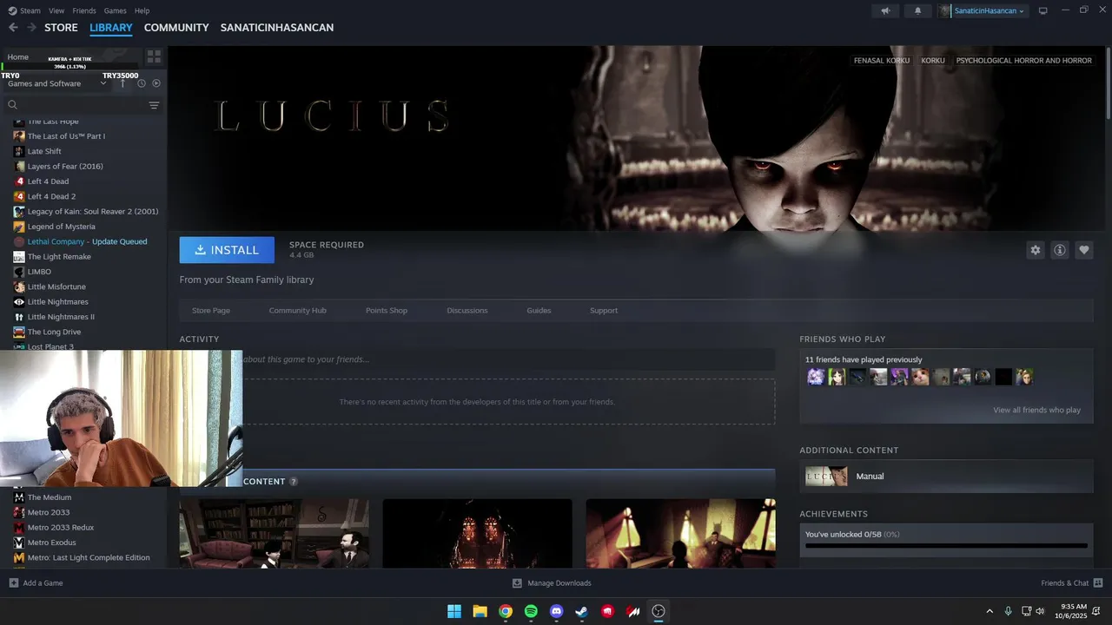1112x625 pixels.
Task: Click the Friends & Chat grid icon
Action: coord(1098,582)
